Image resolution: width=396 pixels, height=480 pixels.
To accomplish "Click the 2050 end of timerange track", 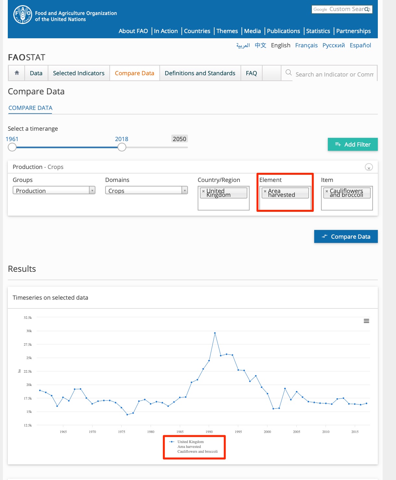I will click(179, 139).
